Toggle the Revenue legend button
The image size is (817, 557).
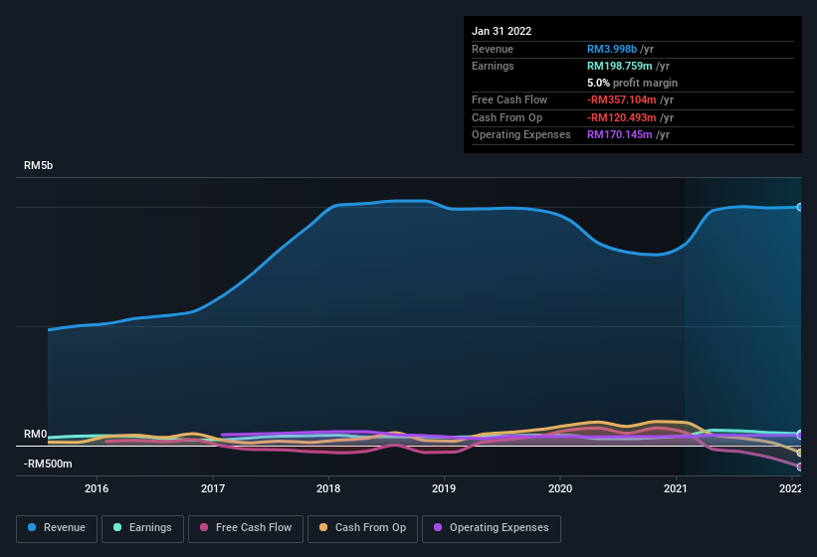coord(57,528)
